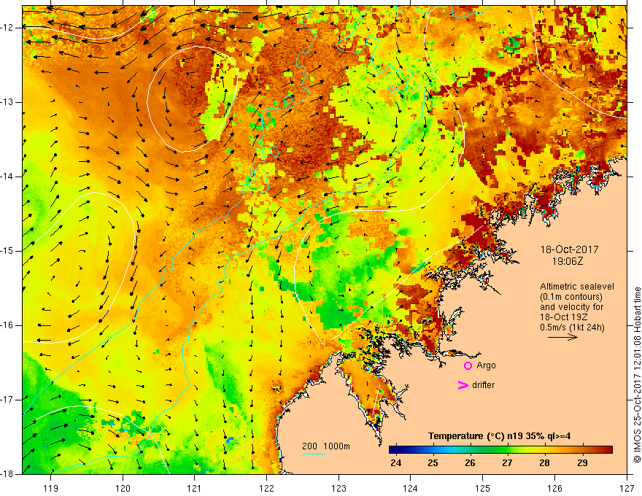Click the latitude axis label '-18'
The height and width of the screenshot is (496, 642).
tap(8, 474)
